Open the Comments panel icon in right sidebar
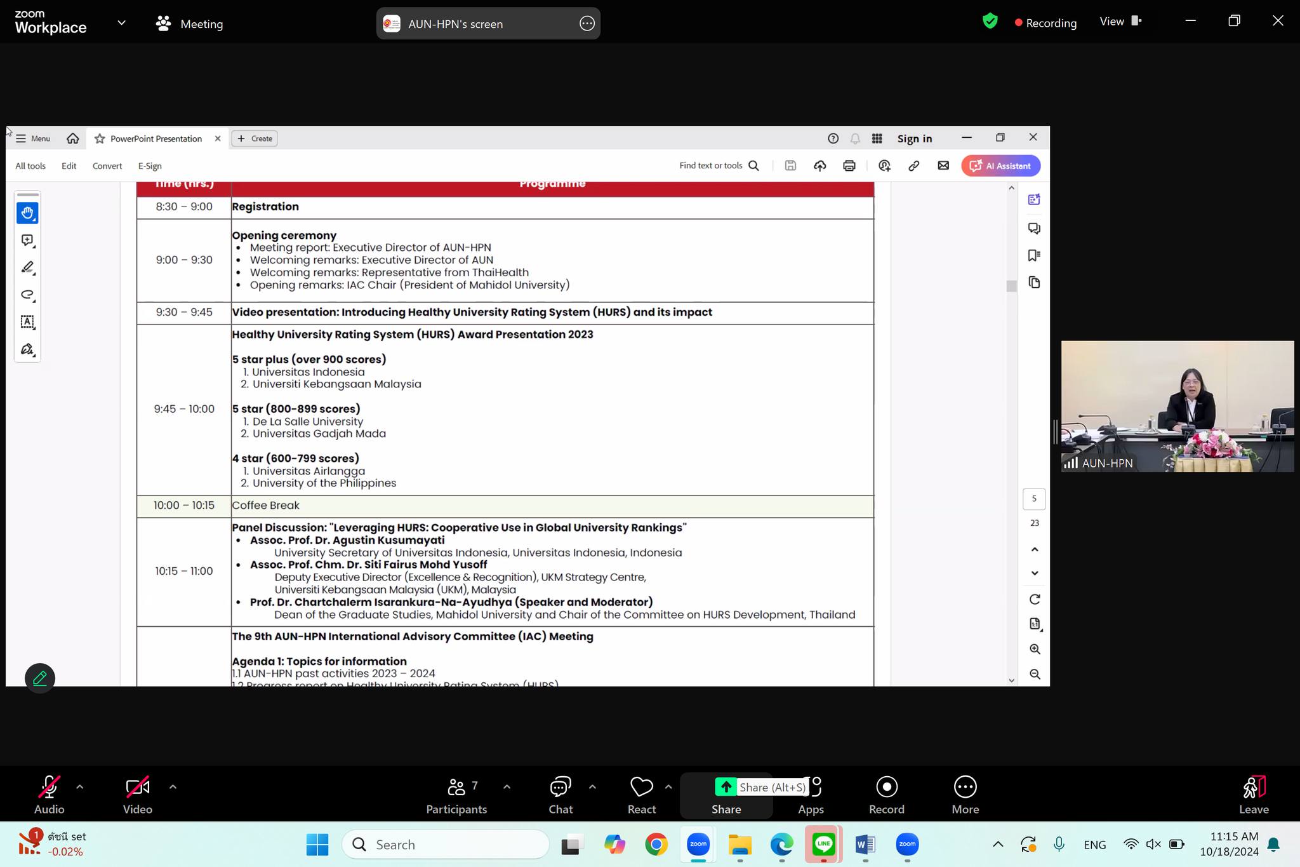1300x867 pixels. (1034, 228)
